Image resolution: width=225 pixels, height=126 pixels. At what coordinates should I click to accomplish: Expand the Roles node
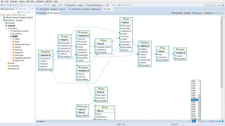6,63
